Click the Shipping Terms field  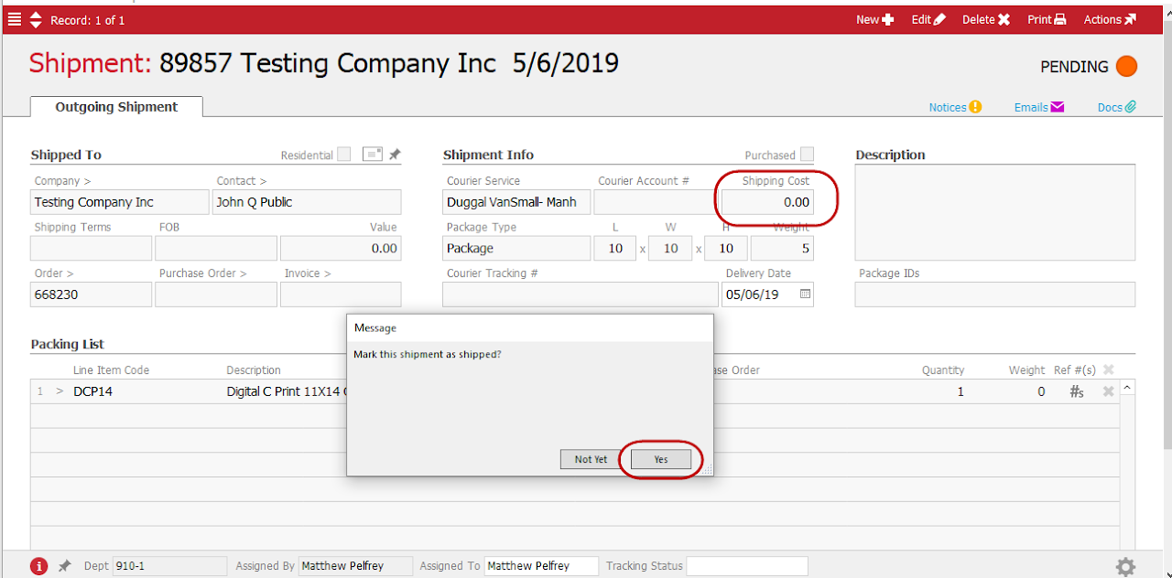(x=92, y=248)
